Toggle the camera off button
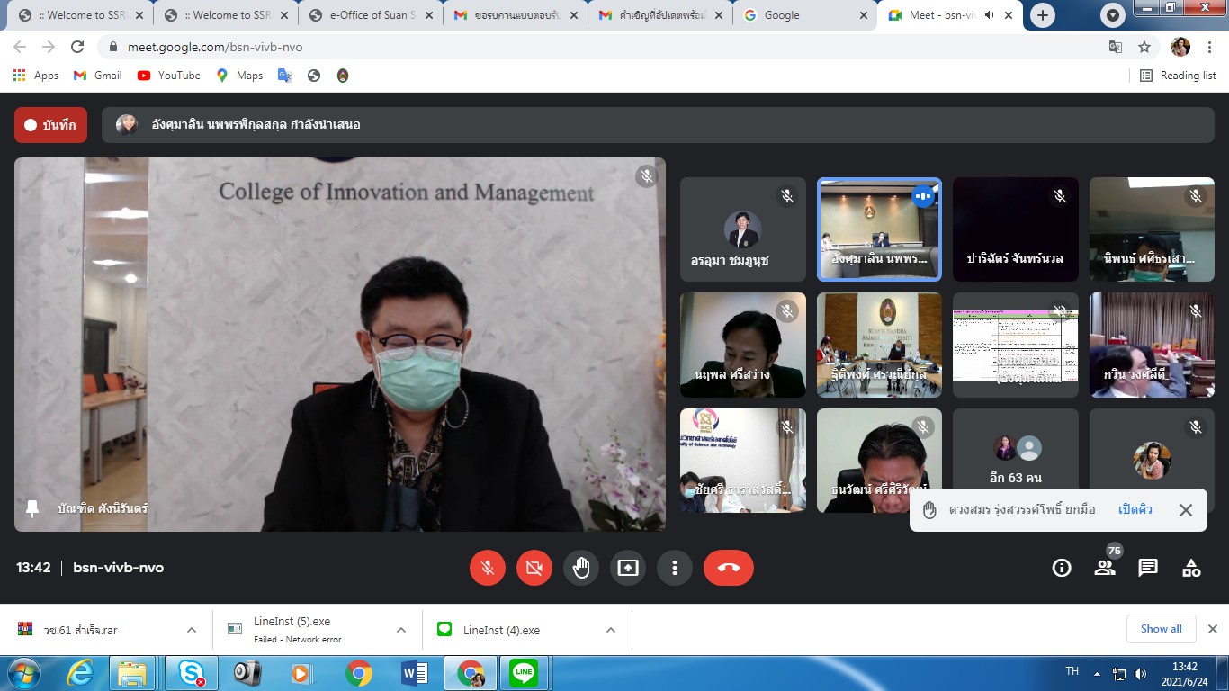Image resolution: width=1229 pixels, height=691 pixels. pyautogui.click(x=534, y=568)
